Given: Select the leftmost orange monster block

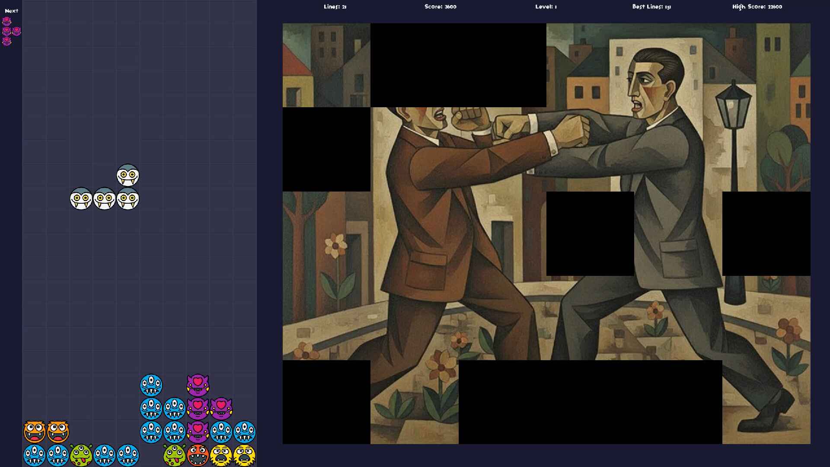Looking at the screenshot, I should (x=35, y=432).
